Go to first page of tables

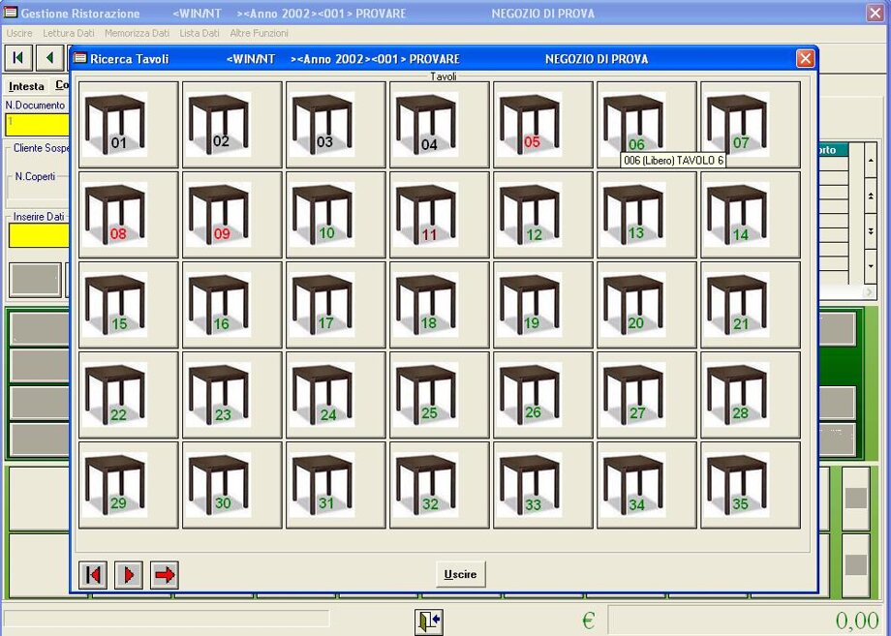93,575
